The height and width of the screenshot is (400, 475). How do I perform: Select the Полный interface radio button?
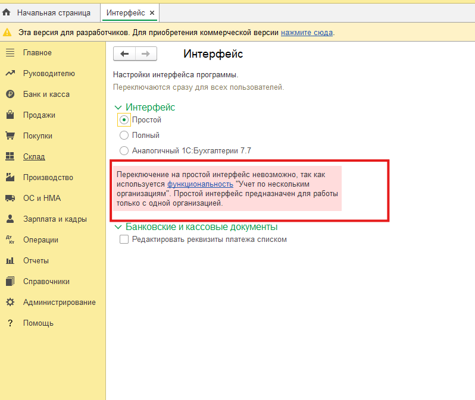124,136
